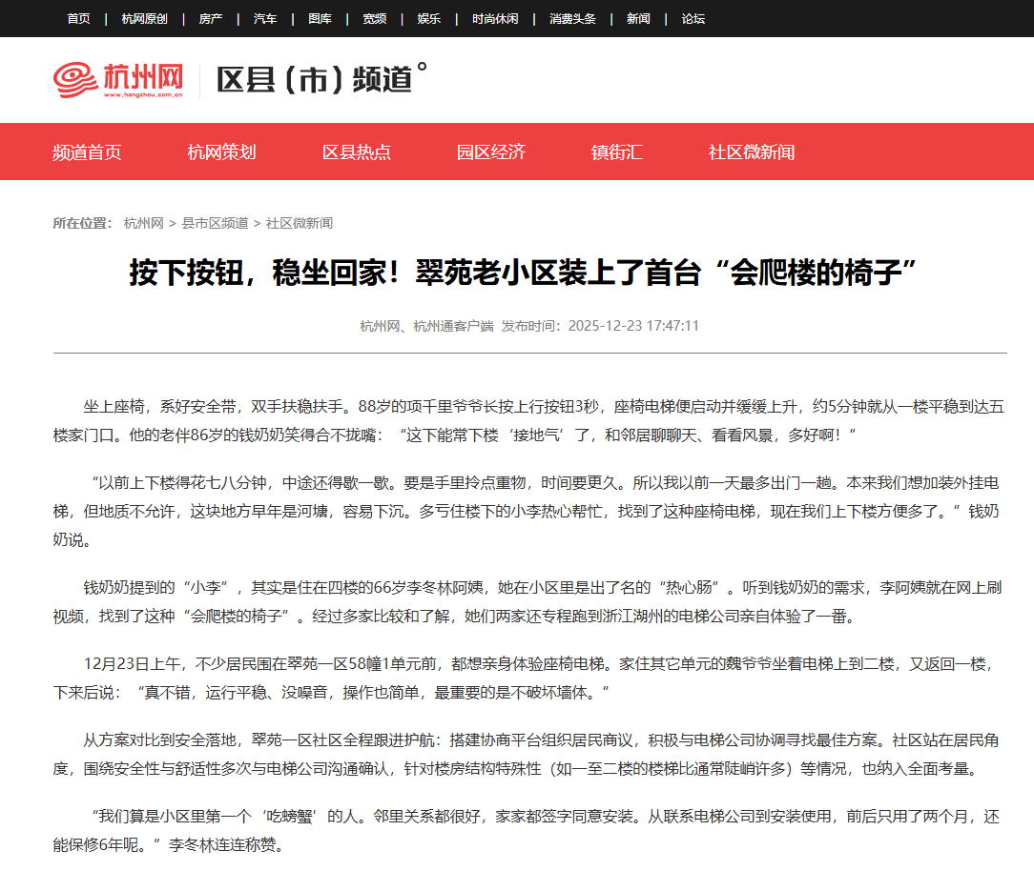Go to 汽车 section

click(x=265, y=19)
